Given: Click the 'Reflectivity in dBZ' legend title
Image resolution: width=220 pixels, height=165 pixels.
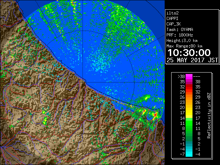Looking at the screenshot, I should [x=209, y=115].
